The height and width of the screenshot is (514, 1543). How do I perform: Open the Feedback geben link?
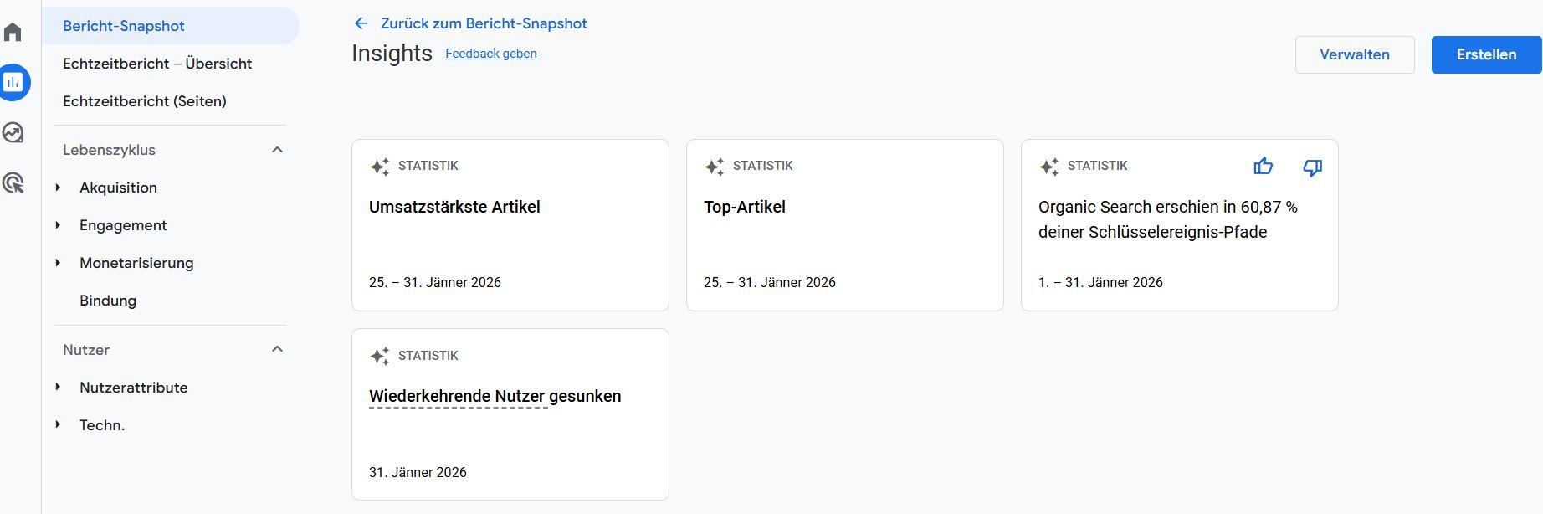491,53
